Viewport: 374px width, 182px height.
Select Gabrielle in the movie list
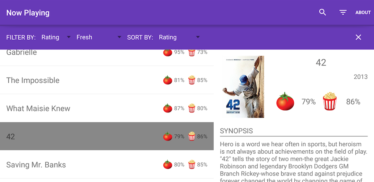click(x=22, y=53)
